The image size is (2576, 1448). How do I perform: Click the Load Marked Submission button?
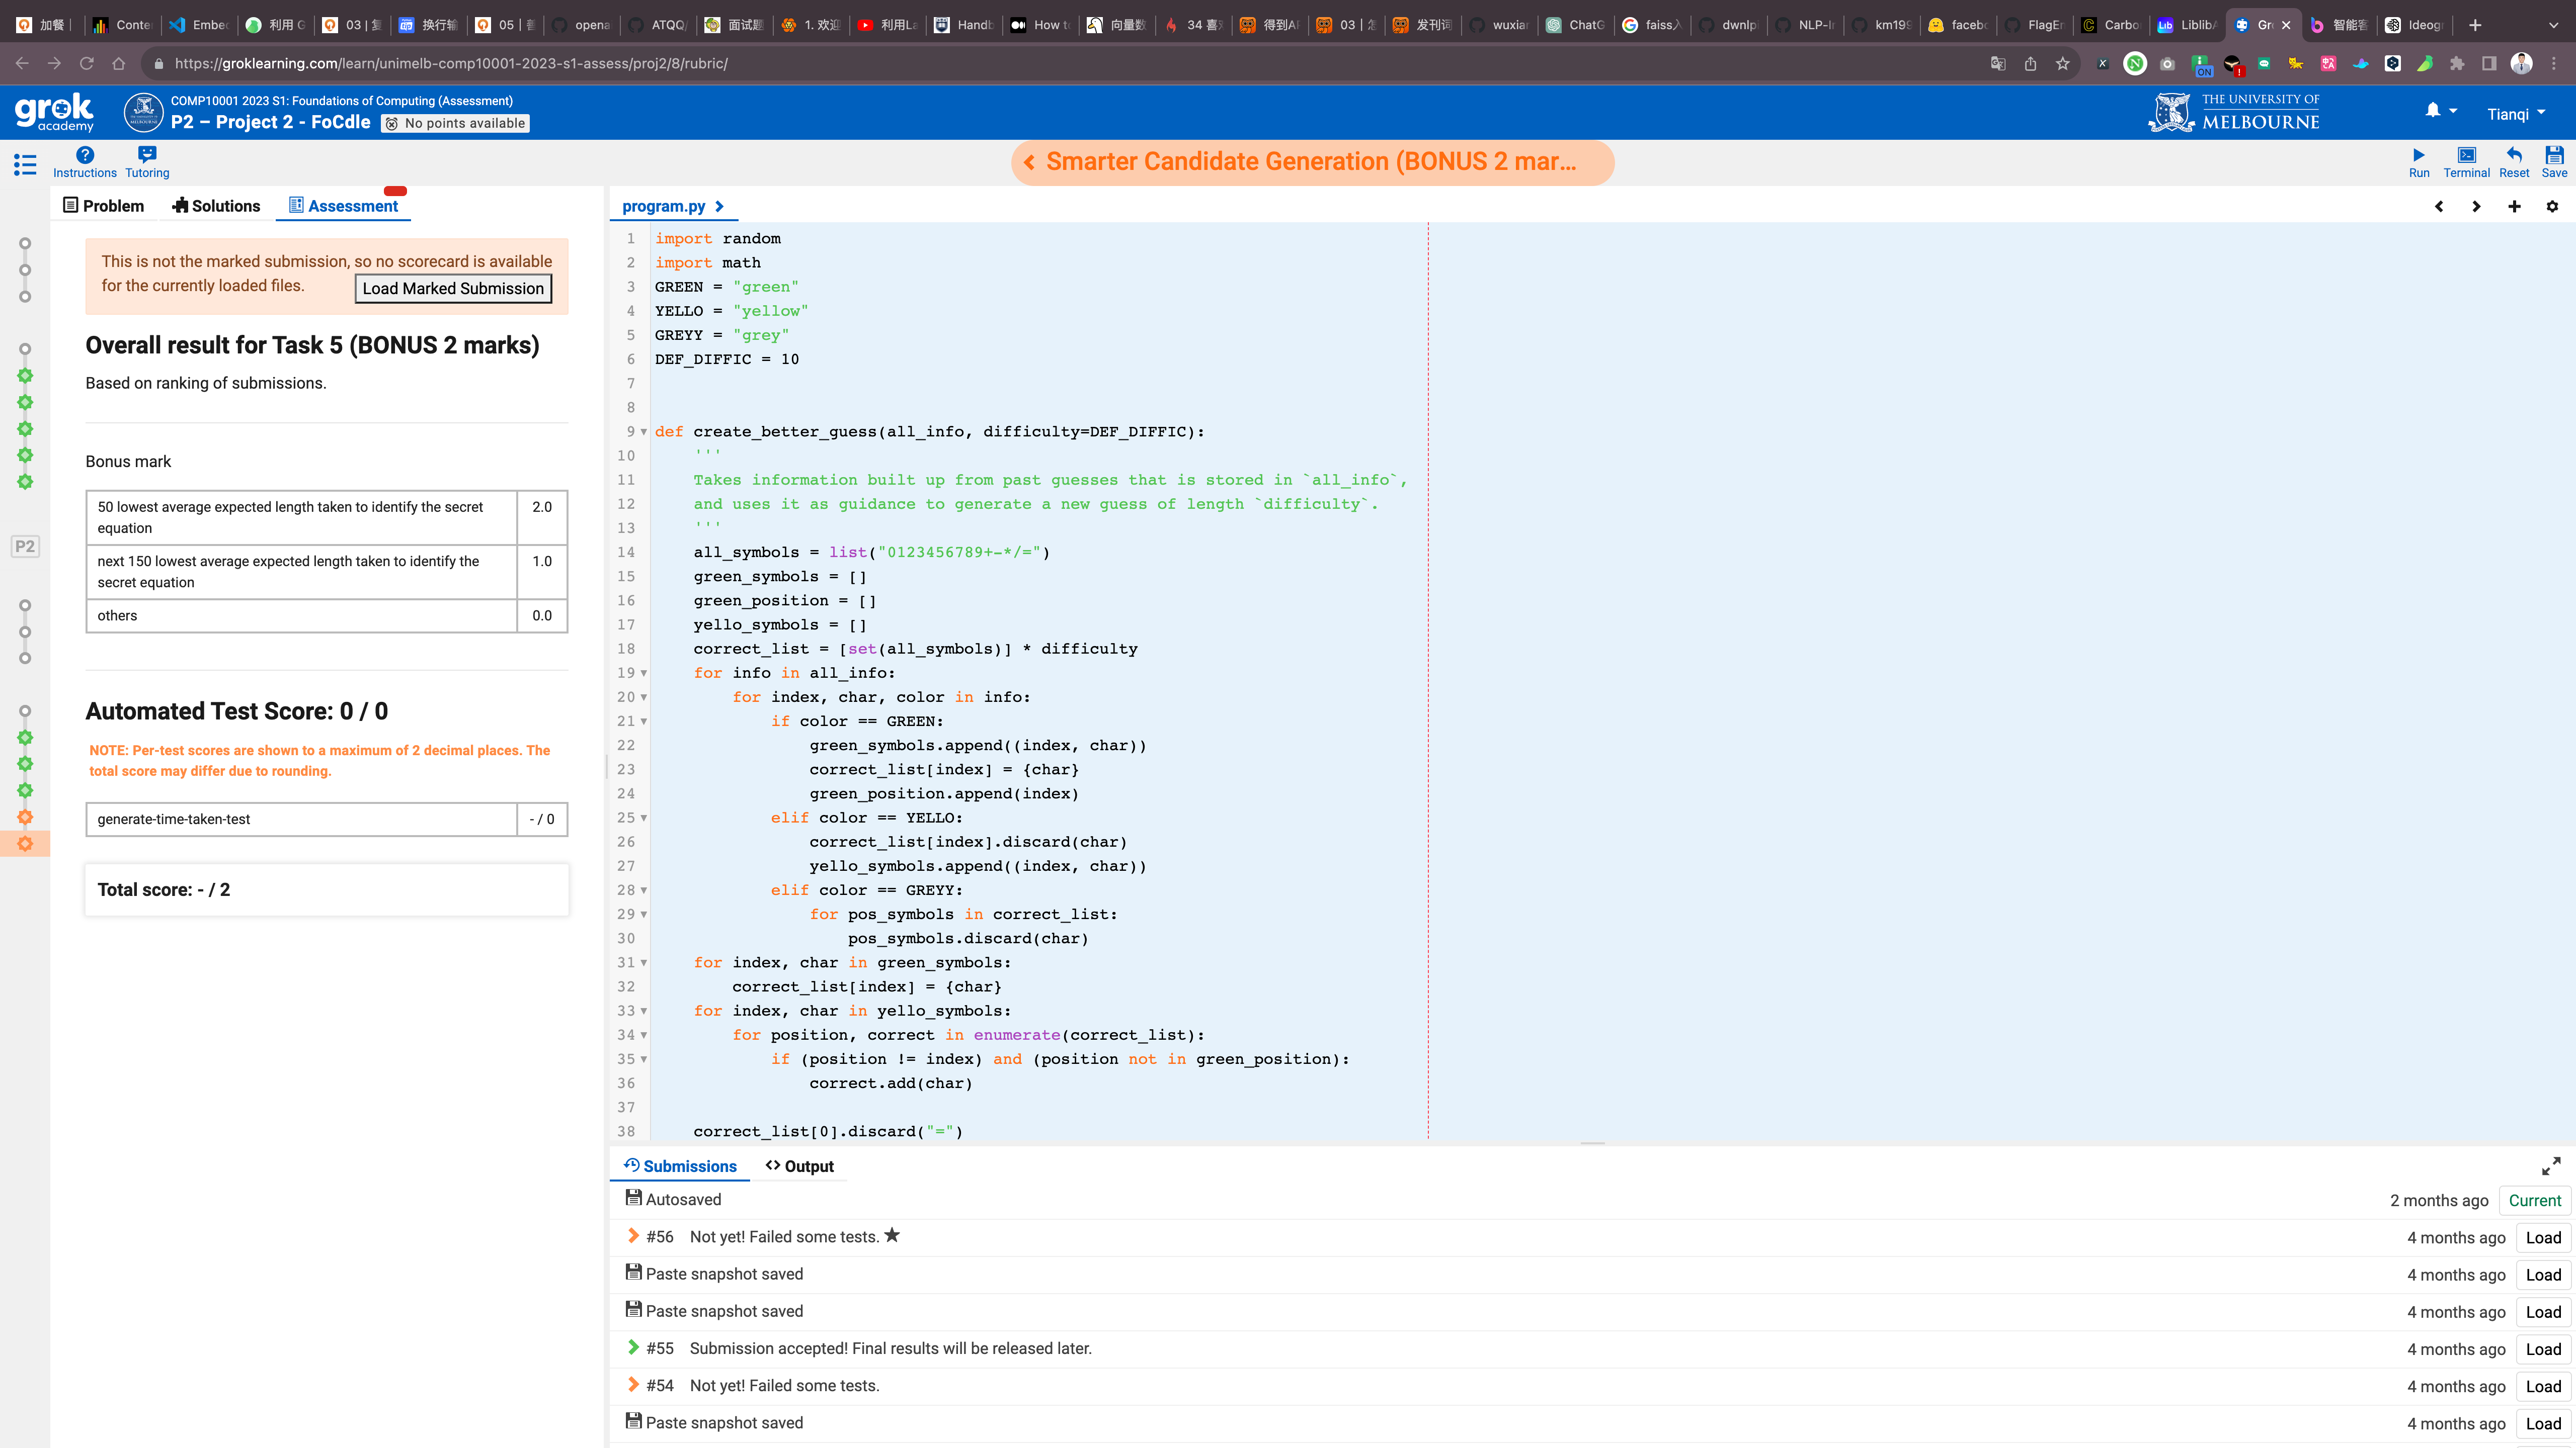coord(453,289)
